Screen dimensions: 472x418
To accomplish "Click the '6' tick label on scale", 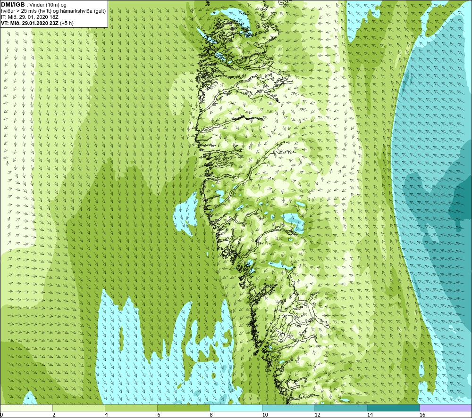I will click(159, 415).
